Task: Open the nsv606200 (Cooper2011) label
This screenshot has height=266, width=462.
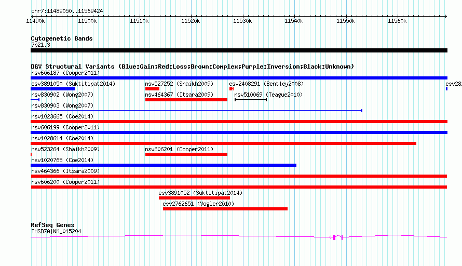Action: click(65, 182)
